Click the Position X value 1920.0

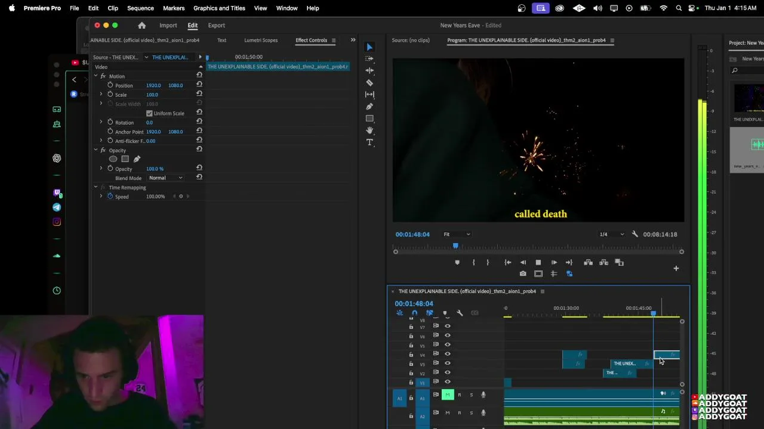pyautogui.click(x=153, y=85)
